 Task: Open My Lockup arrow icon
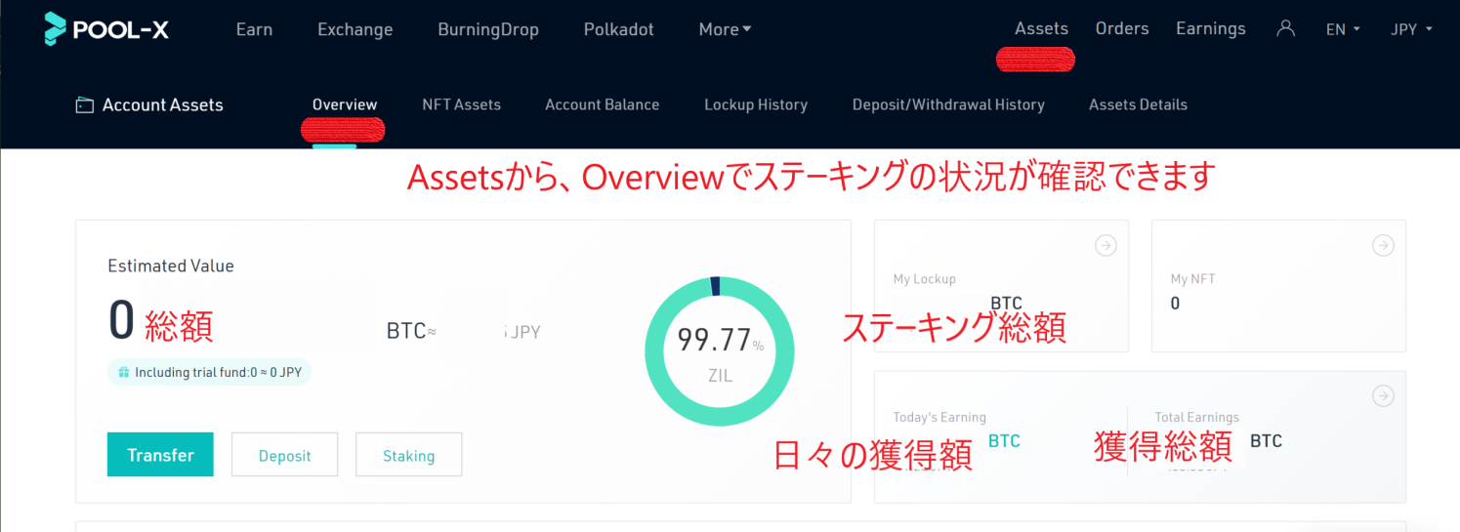tap(1105, 246)
